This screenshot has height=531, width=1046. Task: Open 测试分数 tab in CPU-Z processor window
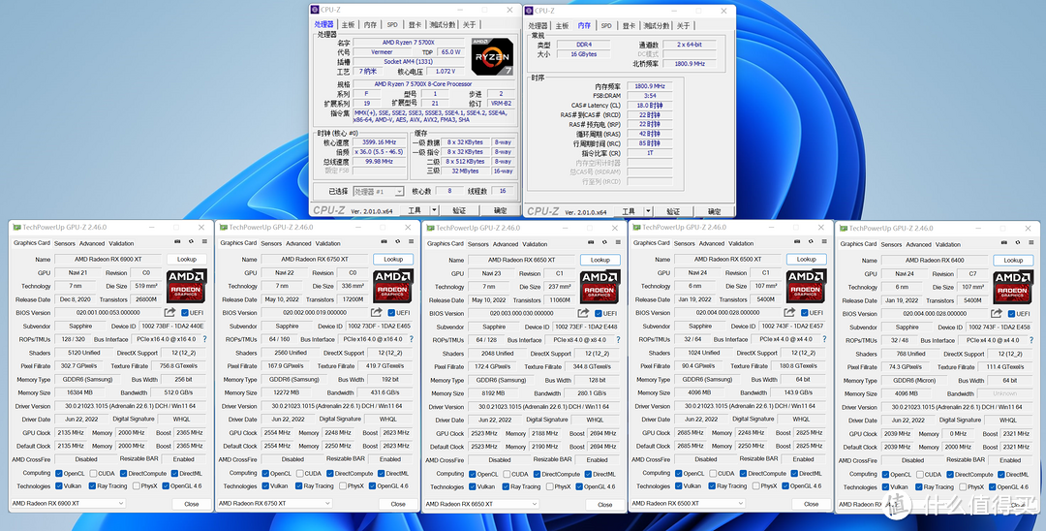pyautogui.click(x=443, y=24)
